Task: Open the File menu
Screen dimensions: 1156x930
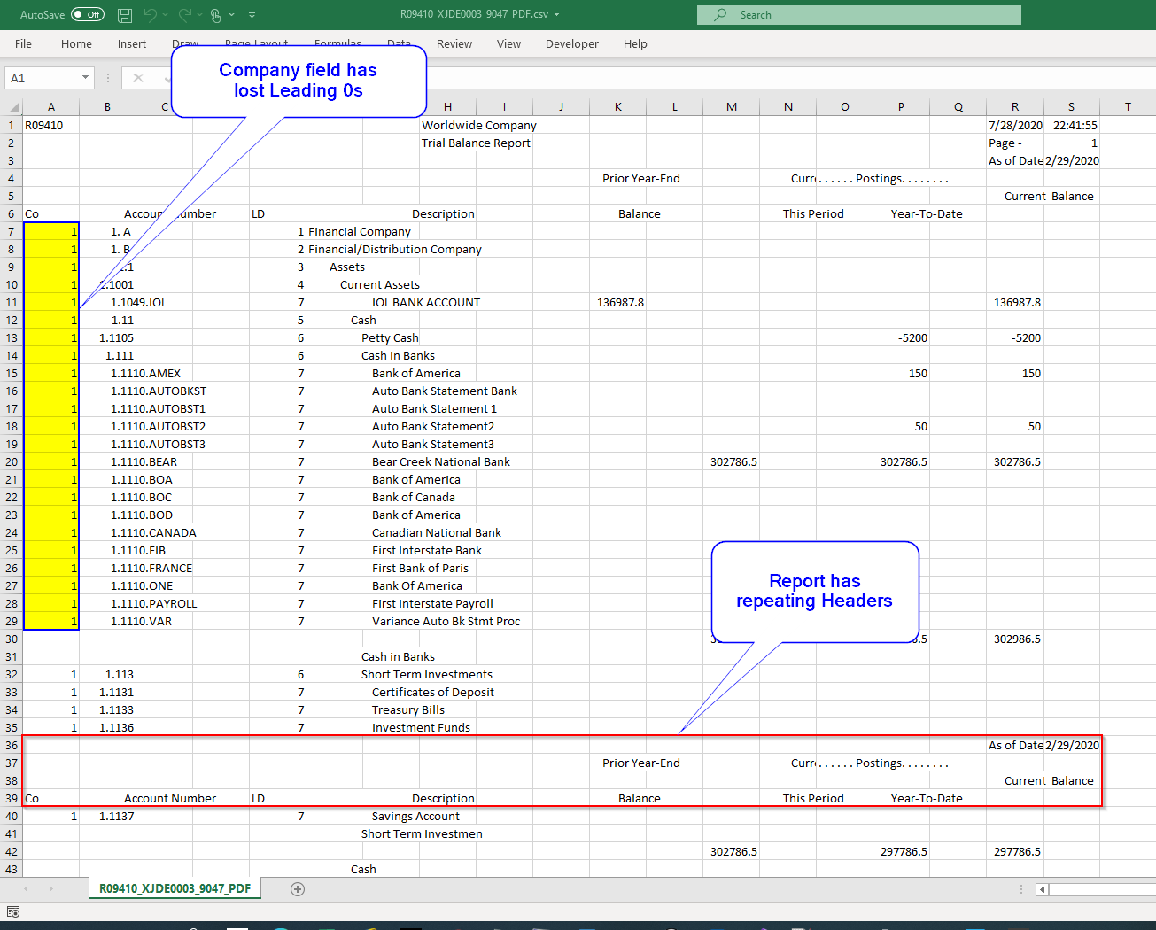Action: point(22,43)
